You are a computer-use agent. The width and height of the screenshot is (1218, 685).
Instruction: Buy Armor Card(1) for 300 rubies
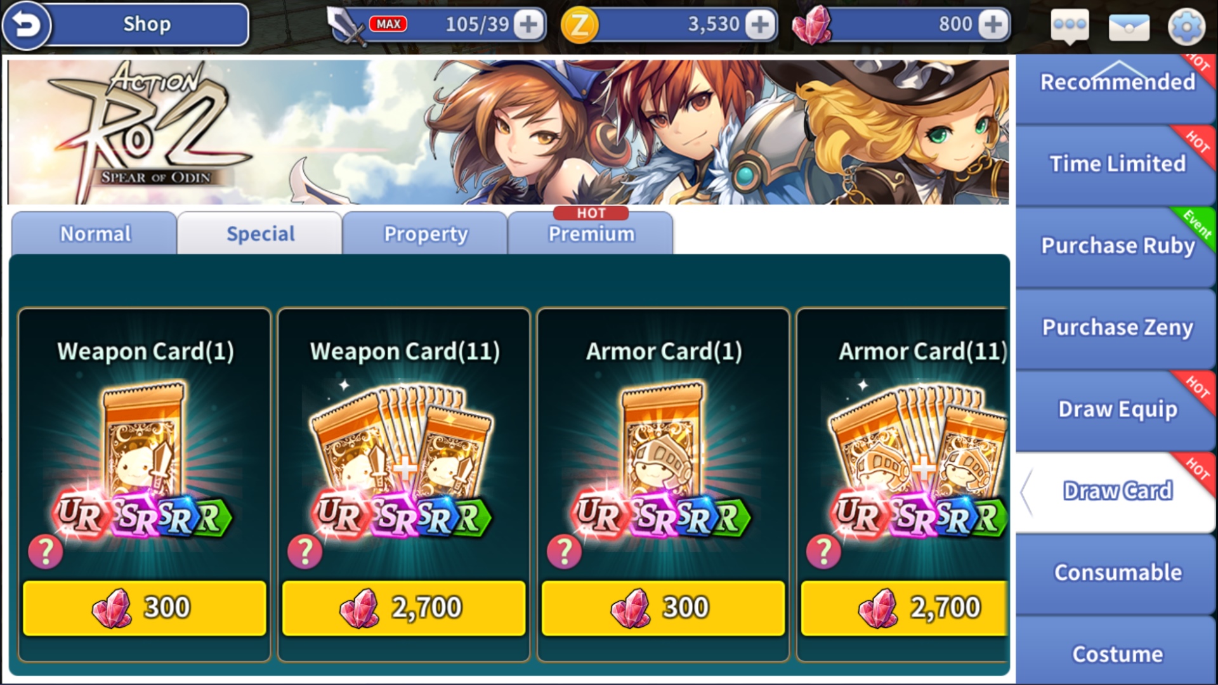tap(664, 608)
